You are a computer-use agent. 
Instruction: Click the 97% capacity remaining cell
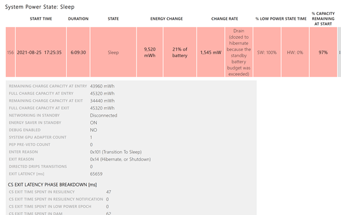click(x=323, y=53)
